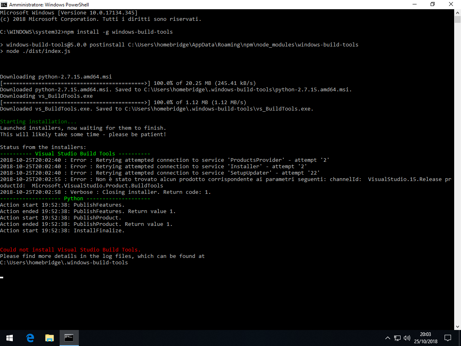The height and width of the screenshot is (346, 461).
Task: Open File Explorer from the taskbar
Action: (x=50, y=338)
